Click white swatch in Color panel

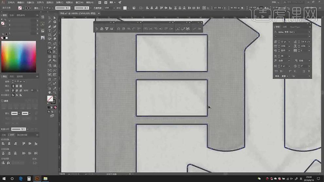pos(7,38)
